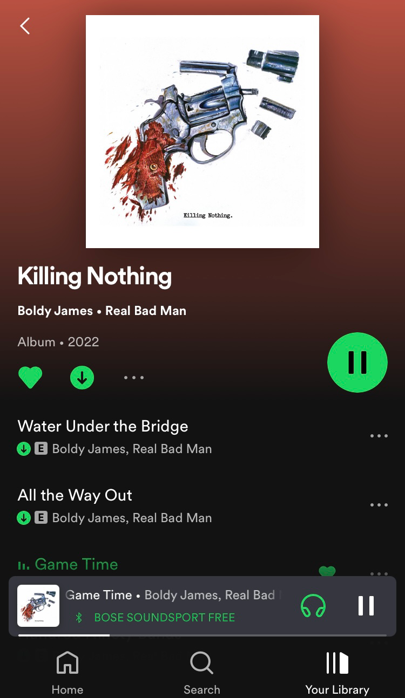Go back using the top-left arrow
Viewport: 405px width, 698px height.
25,26
